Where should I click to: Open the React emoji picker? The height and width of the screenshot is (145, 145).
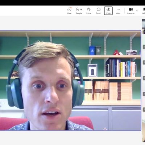[x=99, y=11]
